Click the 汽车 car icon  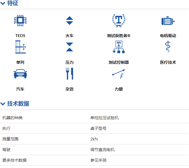pyautogui.click(x=20, y=74)
